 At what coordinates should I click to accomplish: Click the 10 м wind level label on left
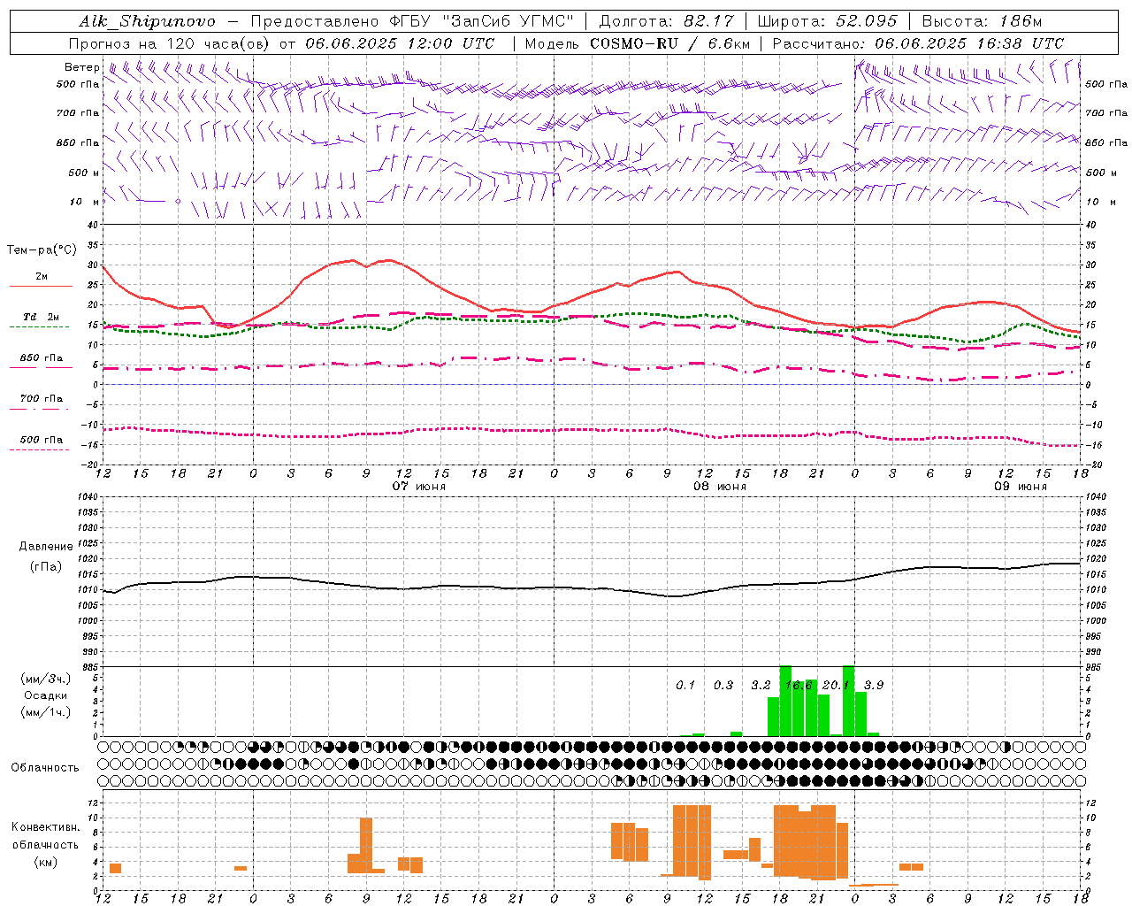coord(85,202)
